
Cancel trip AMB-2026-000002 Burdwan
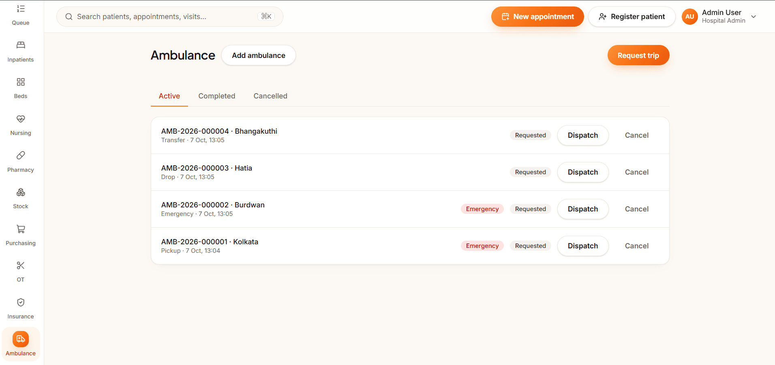(x=637, y=209)
